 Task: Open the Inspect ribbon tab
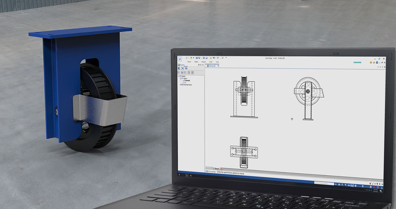(x=204, y=62)
